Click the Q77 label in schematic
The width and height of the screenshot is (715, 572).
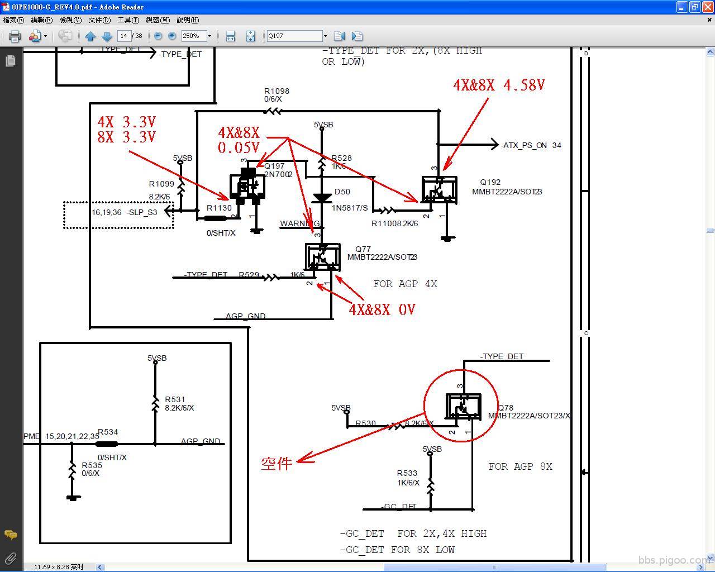pos(363,249)
